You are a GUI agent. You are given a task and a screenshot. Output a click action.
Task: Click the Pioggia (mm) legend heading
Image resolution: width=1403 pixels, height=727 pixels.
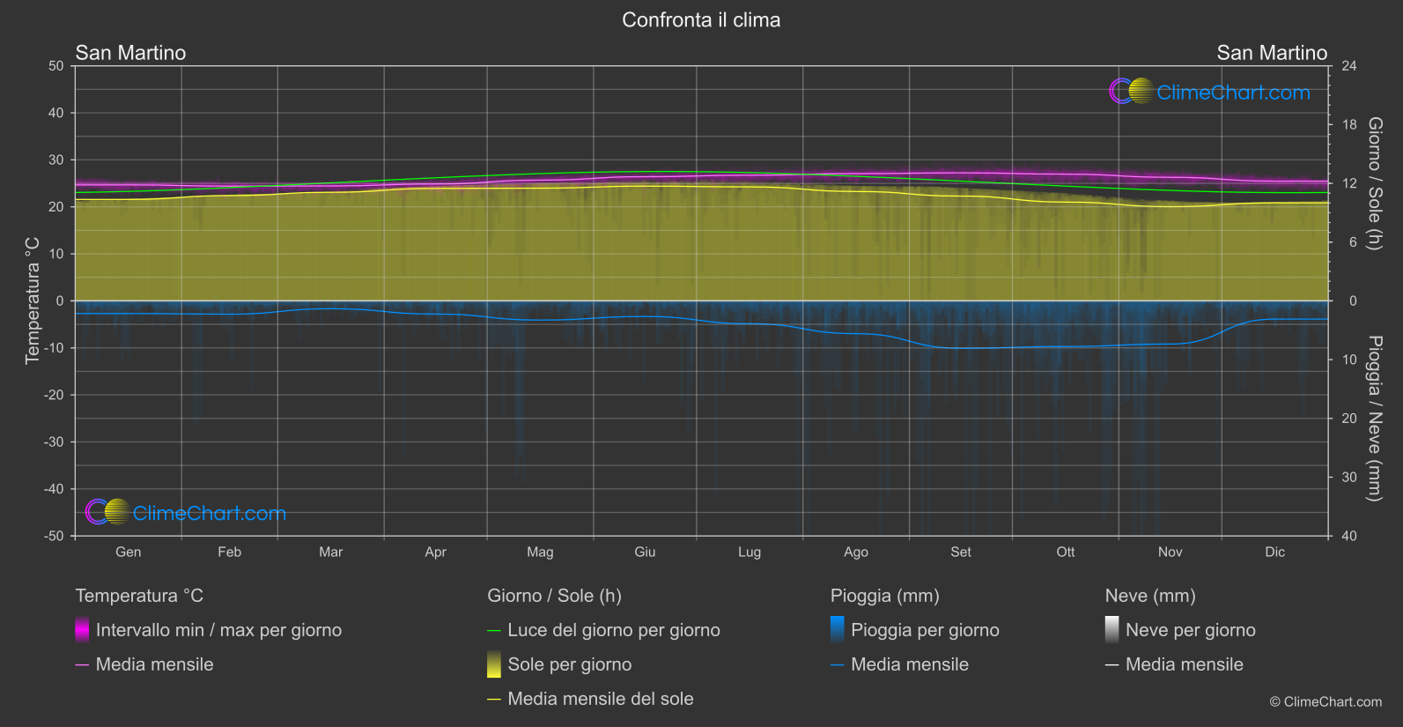(885, 596)
